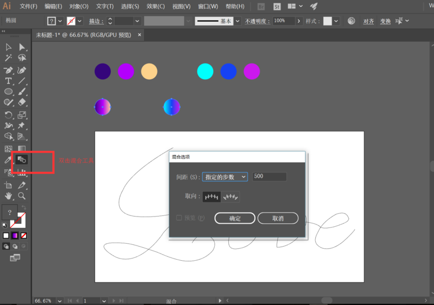Viewport: 434px width, 305px height.
Task: Select the Hand pan tool
Action: (x=9, y=196)
